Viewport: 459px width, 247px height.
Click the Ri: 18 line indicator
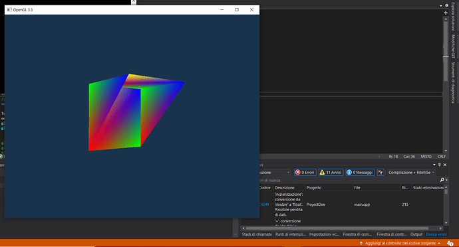point(393,157)
